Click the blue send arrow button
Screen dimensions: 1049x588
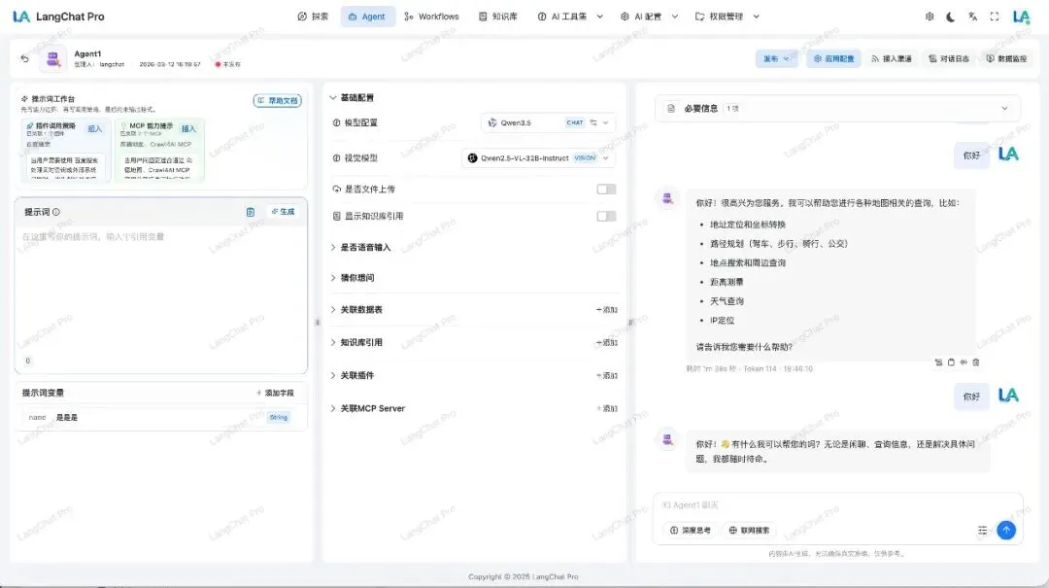(1006, 530)
